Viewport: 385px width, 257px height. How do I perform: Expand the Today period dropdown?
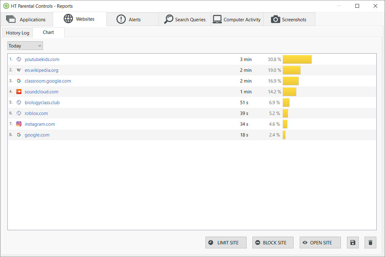[x=25, y=46]
